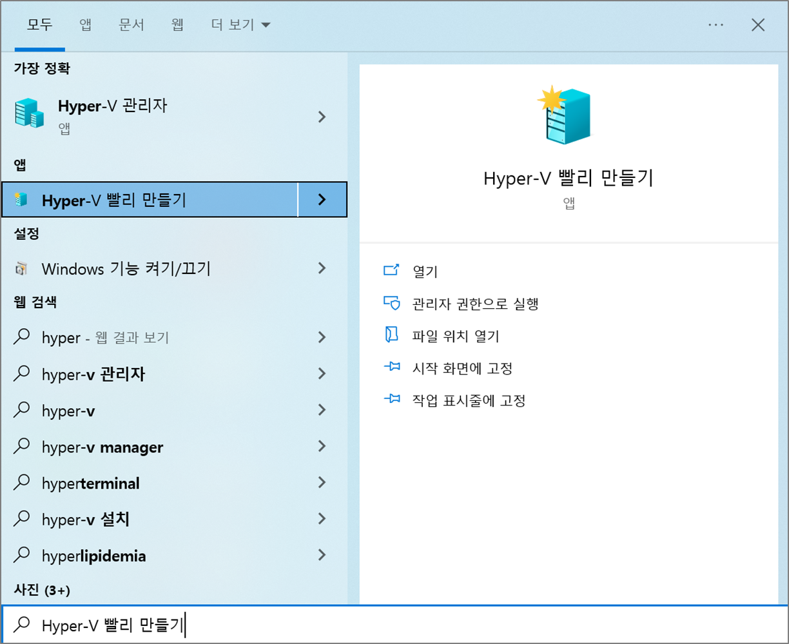The width and height of the screenshot is (789, 644).
Task: Expand arrow for 'hyper-v manager'
Action: [322, 446]
